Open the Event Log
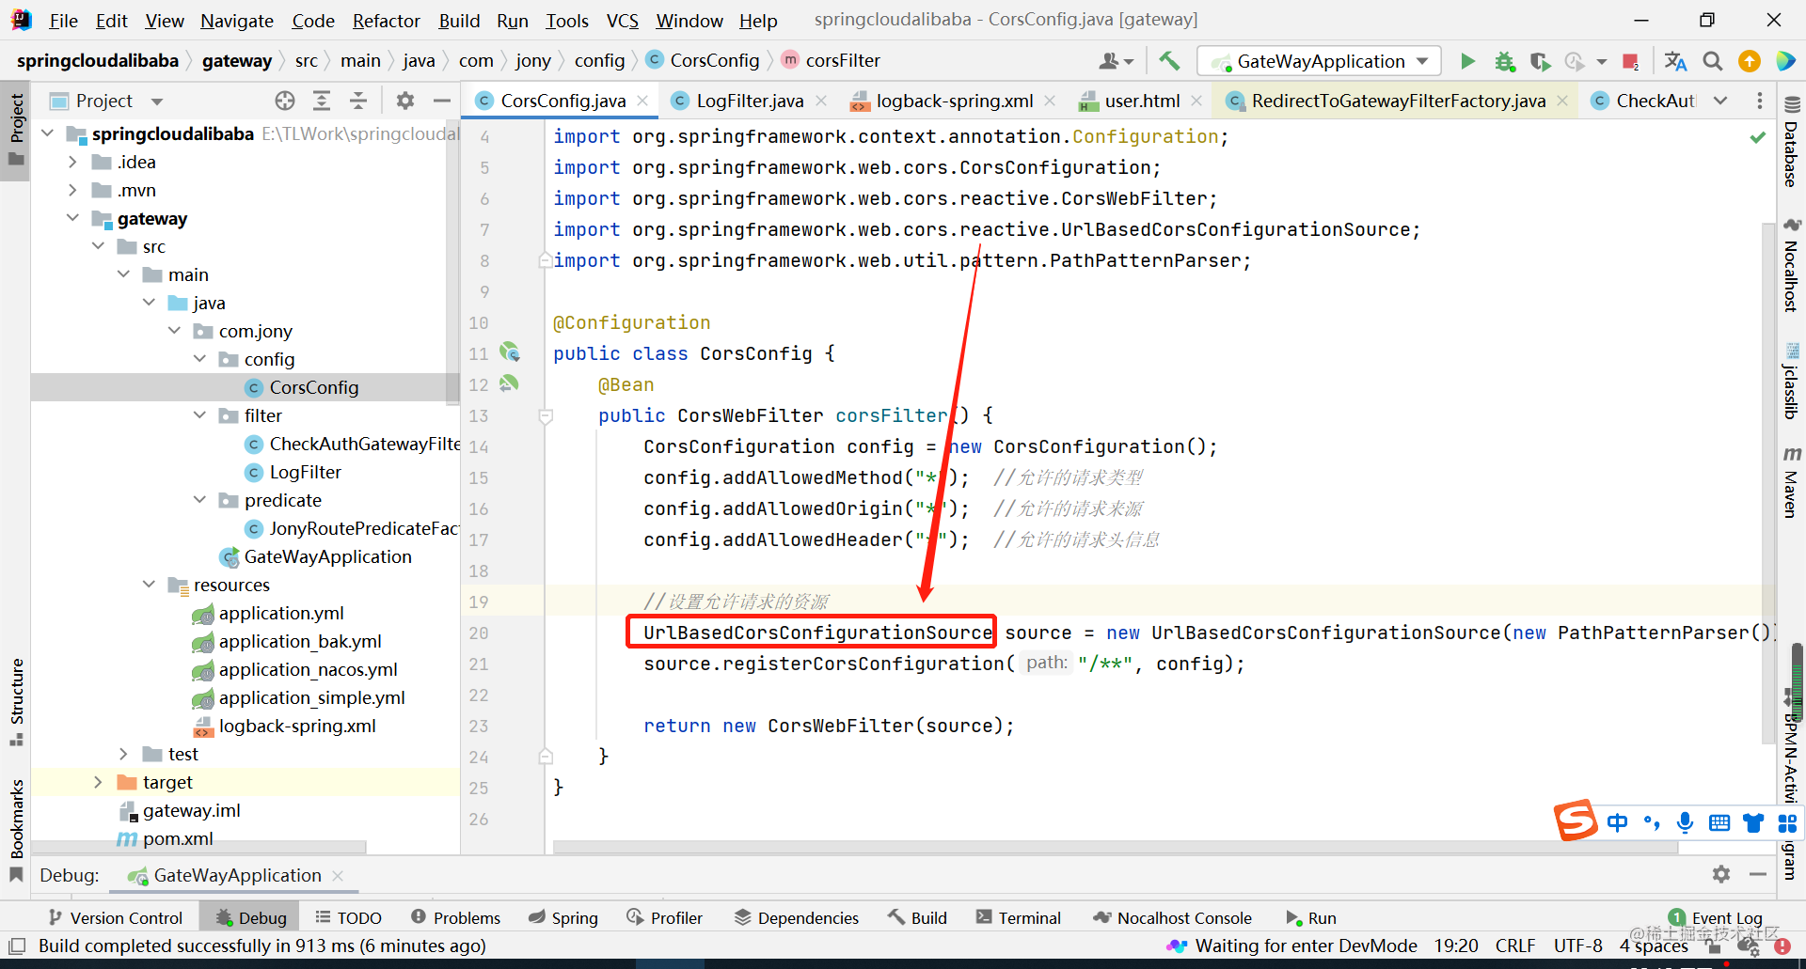 [1716, 917]
